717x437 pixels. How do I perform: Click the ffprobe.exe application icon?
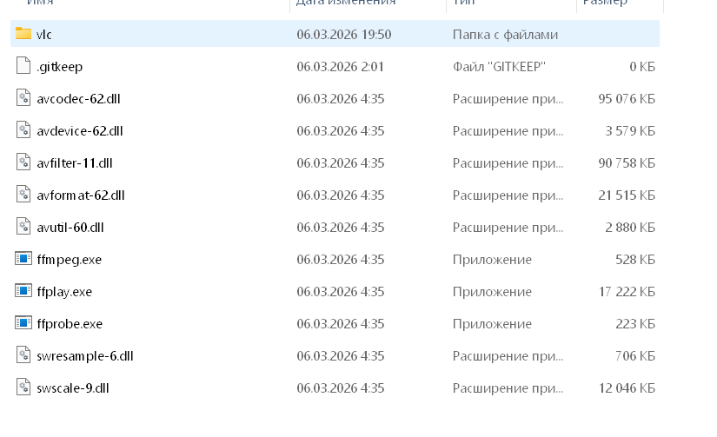click(x=23, y=322)
